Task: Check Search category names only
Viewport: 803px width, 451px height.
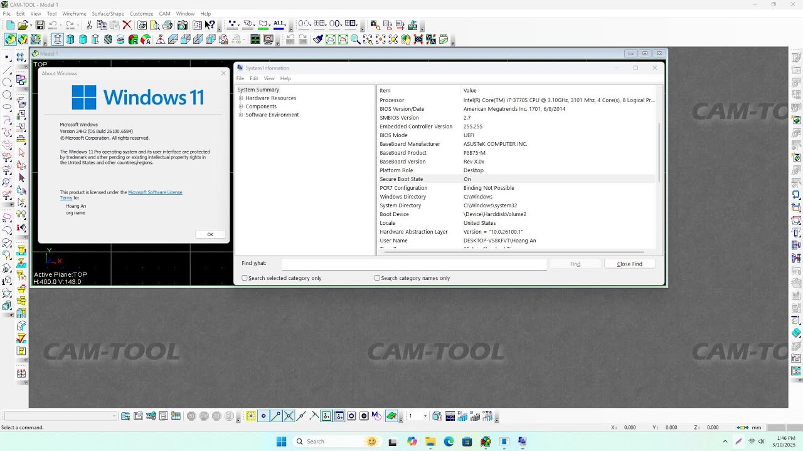Action: pos(377,278)
